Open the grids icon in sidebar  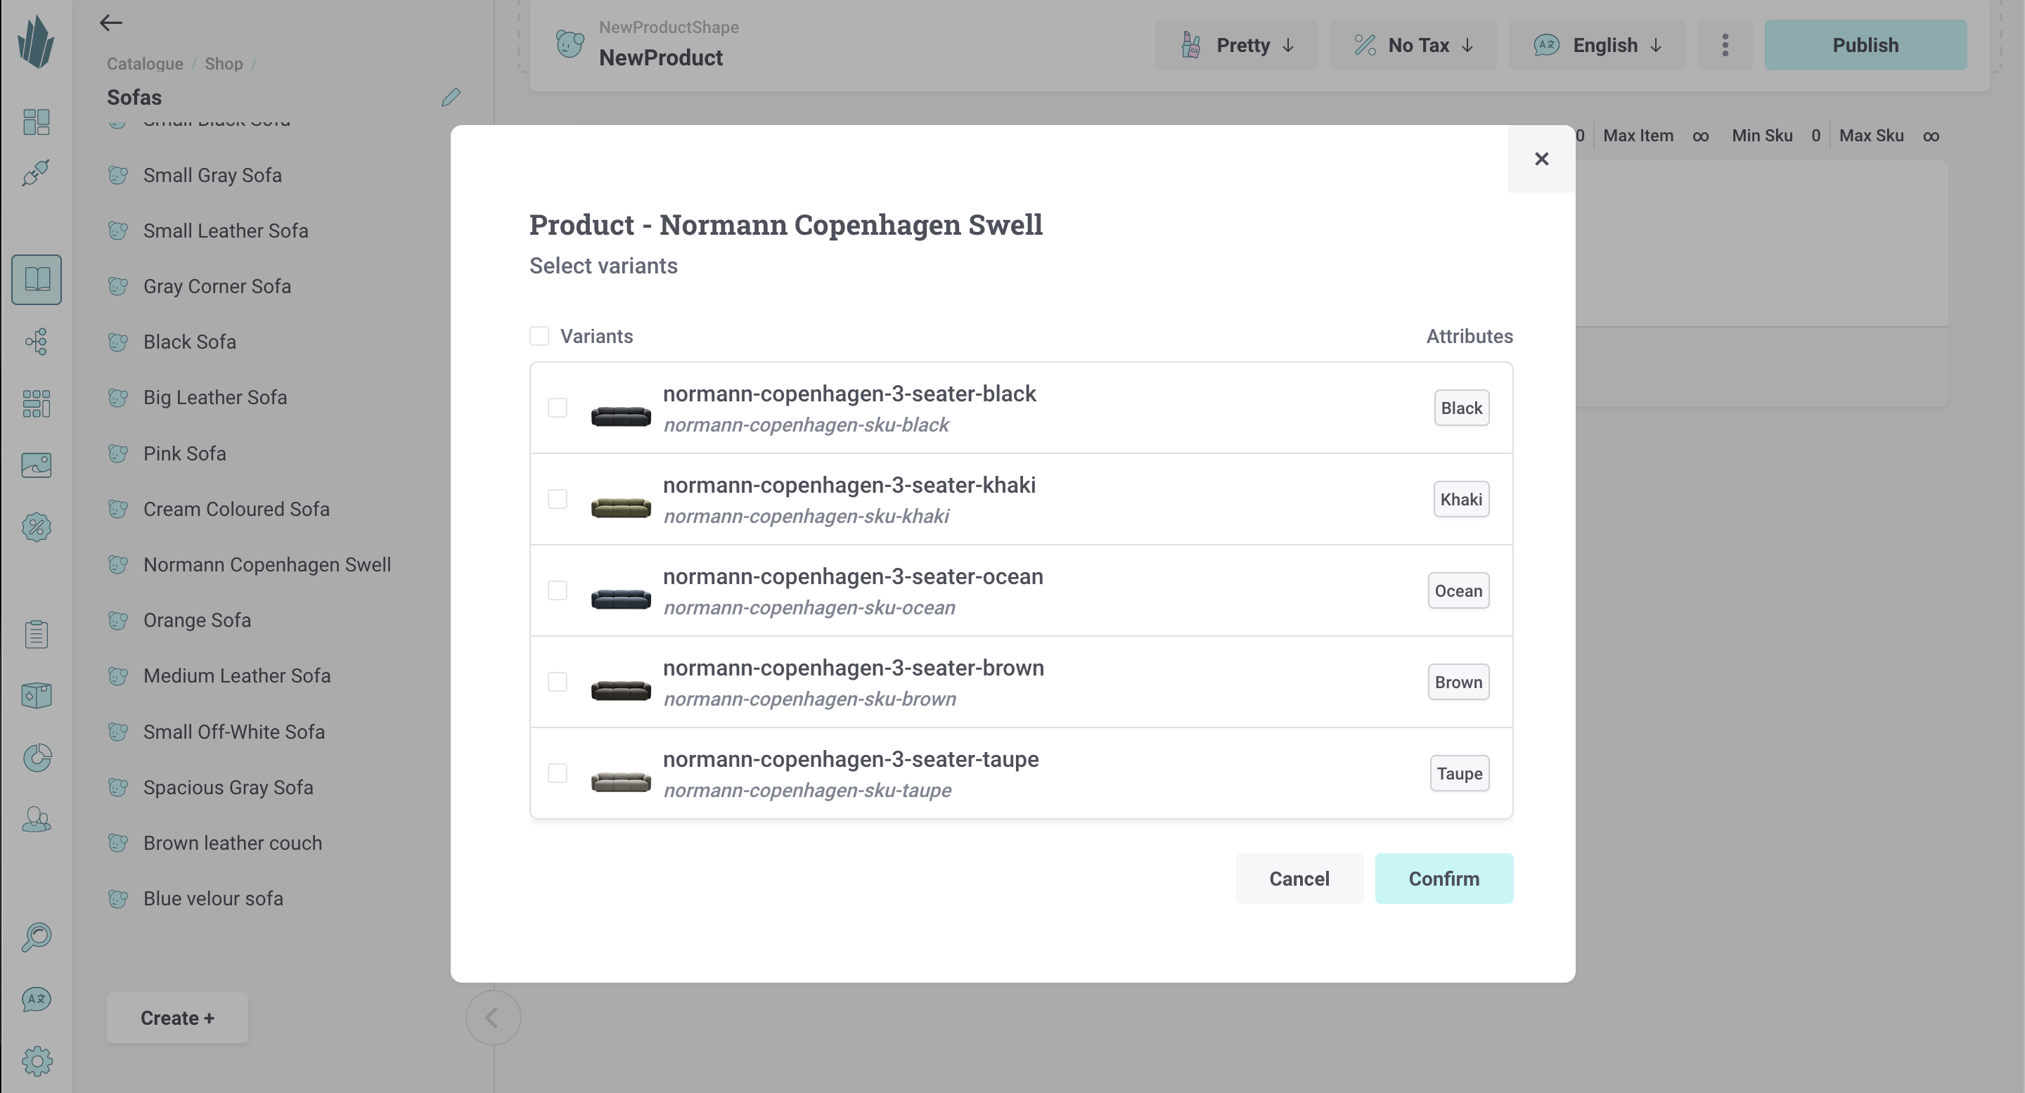pyautogui.click(x=36, y=404)
